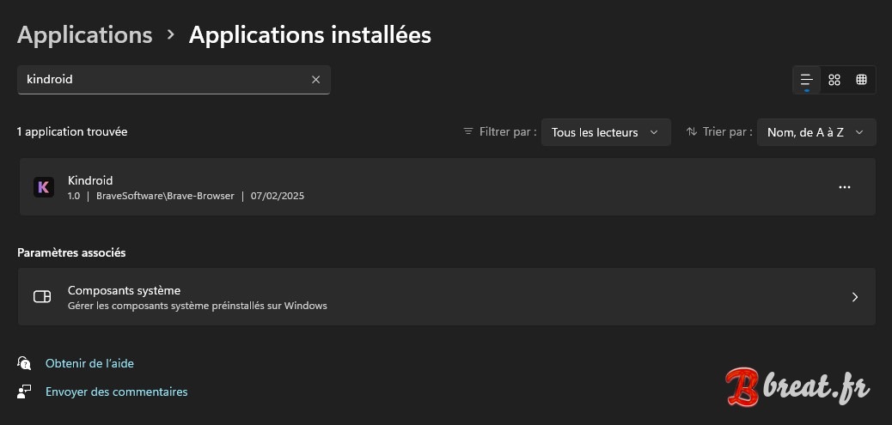Expand Composants système with the chevron arrow
This screenshot has width=892, height=425.
[854, 296]
